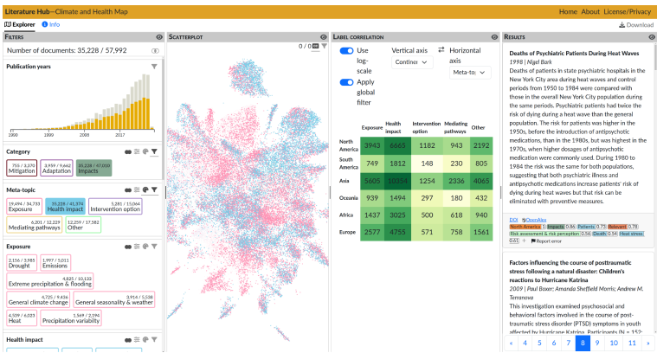Click the Meta-topic pie chart icon

tap(146, 189)
